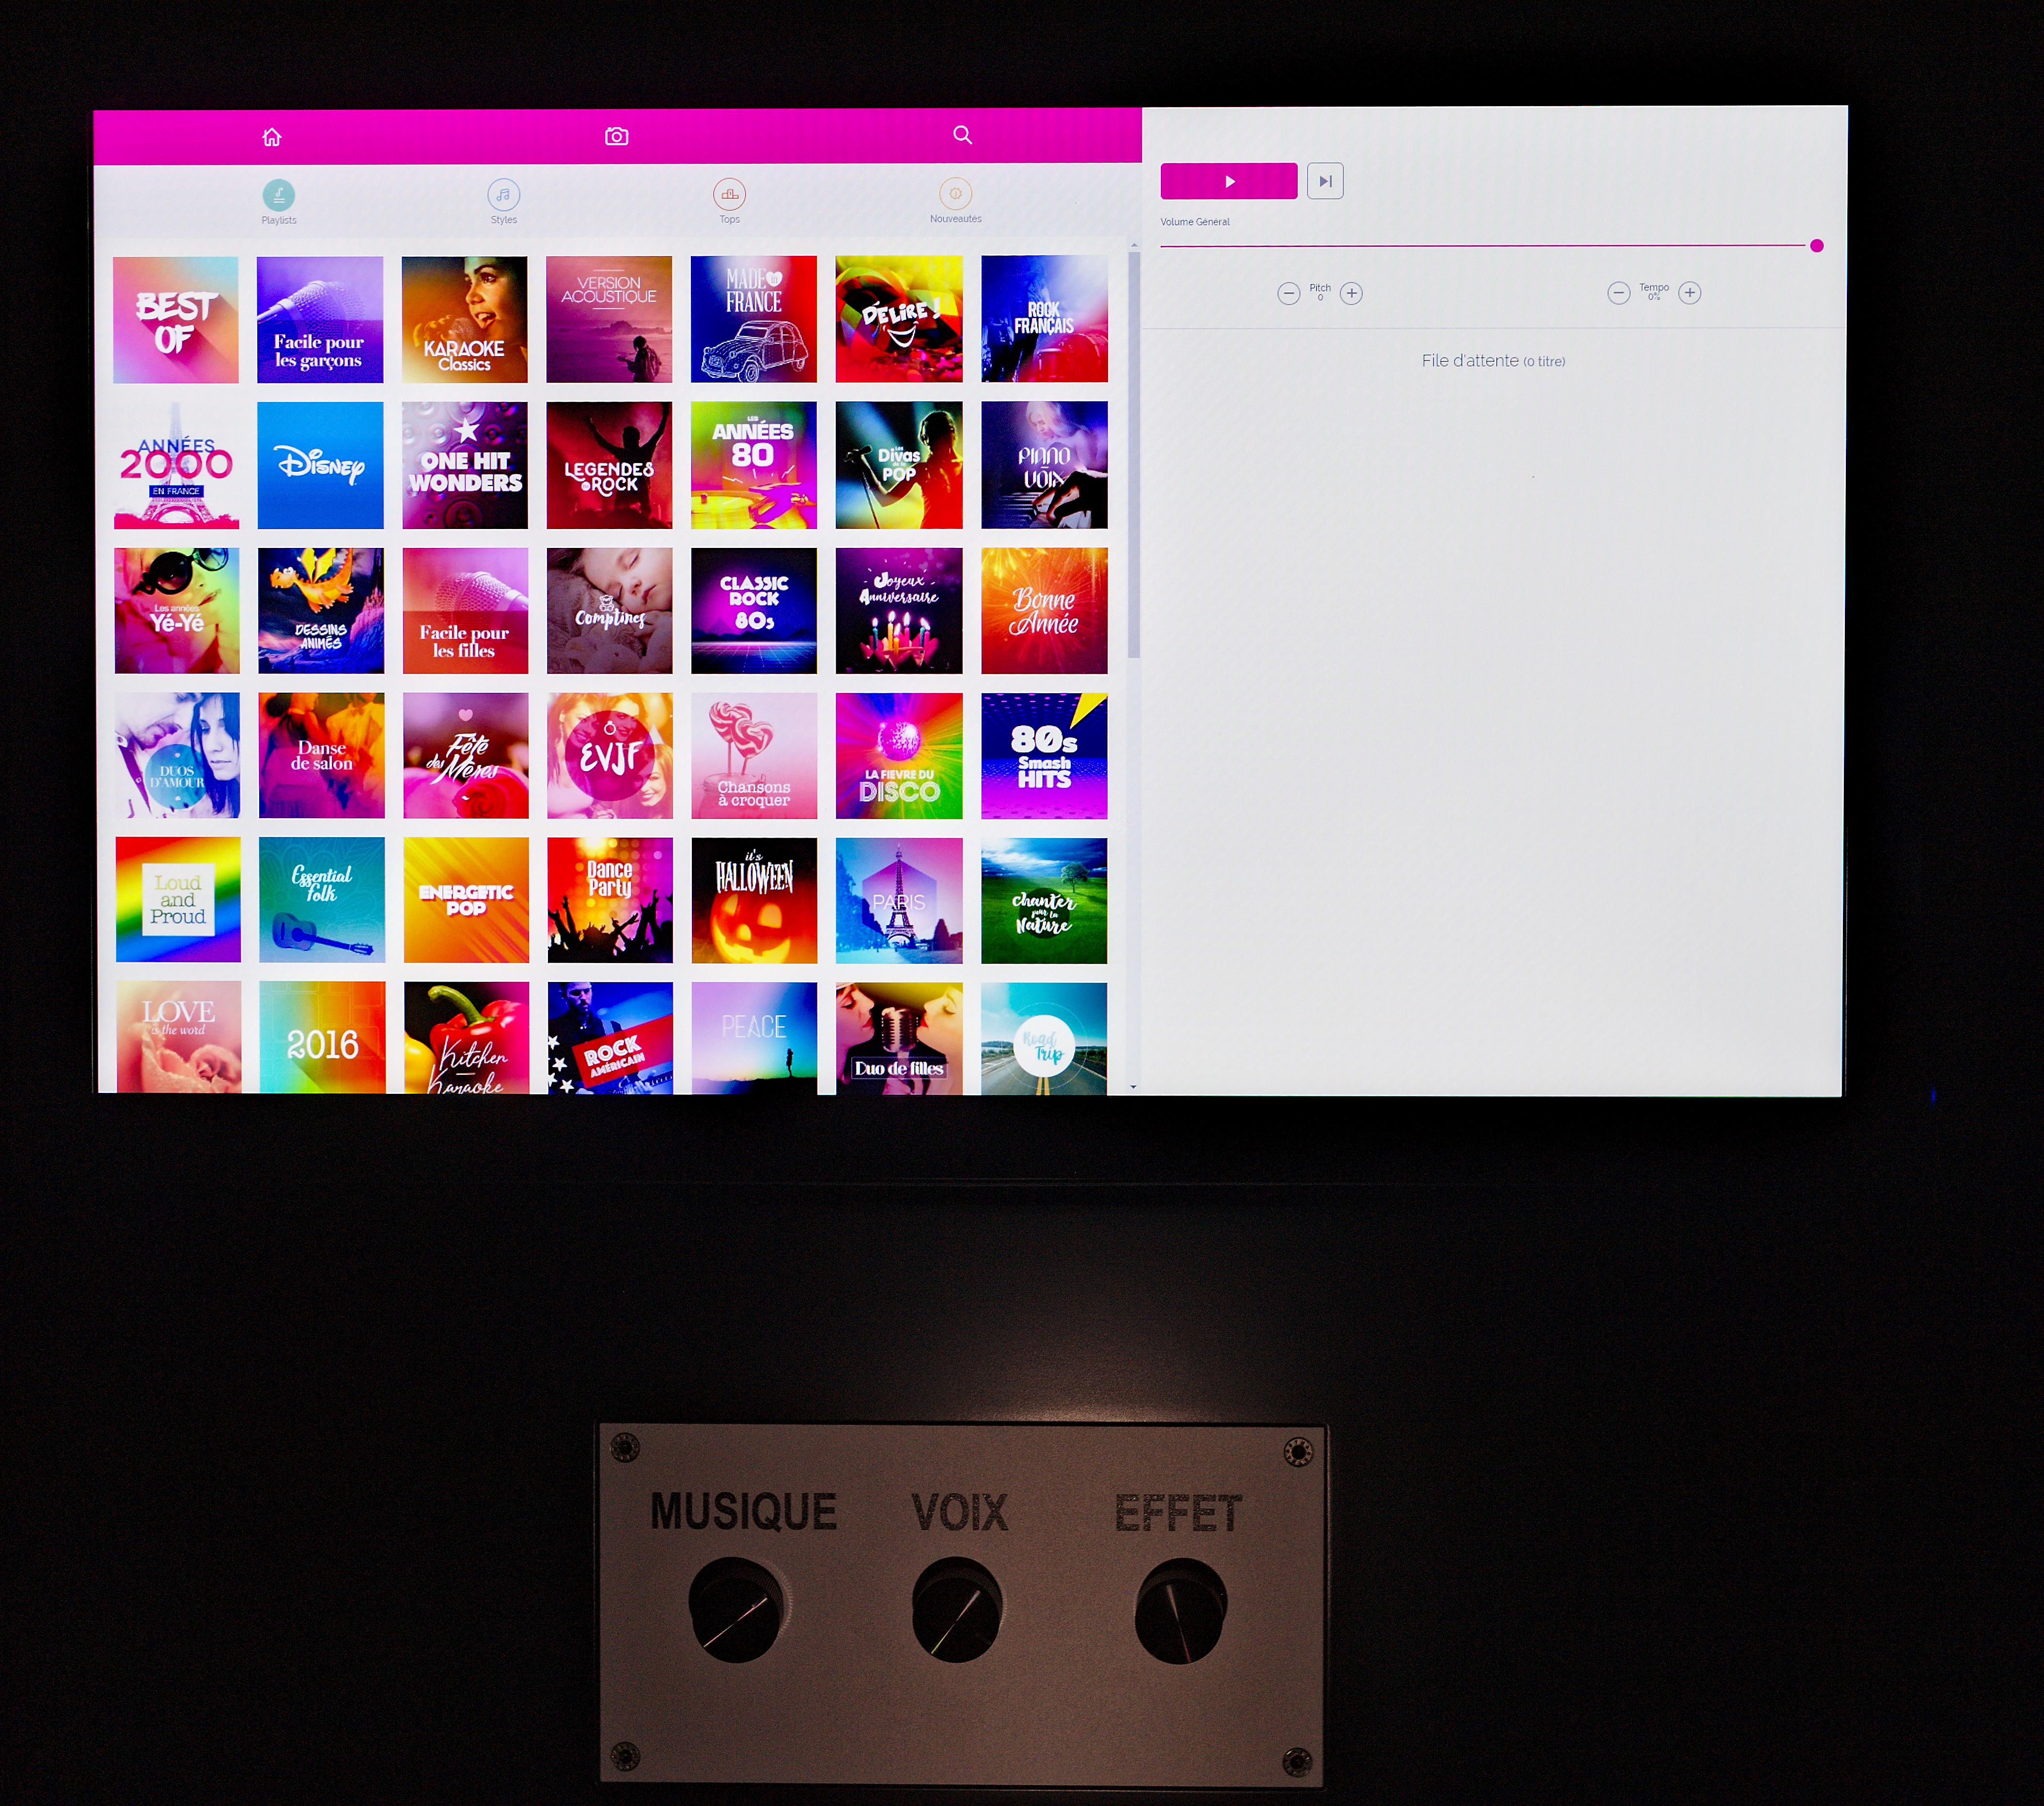Image resolution: width=2044 pixels, height=1806 pixels.
Task: Skip to next track button
Action: 1325,181
